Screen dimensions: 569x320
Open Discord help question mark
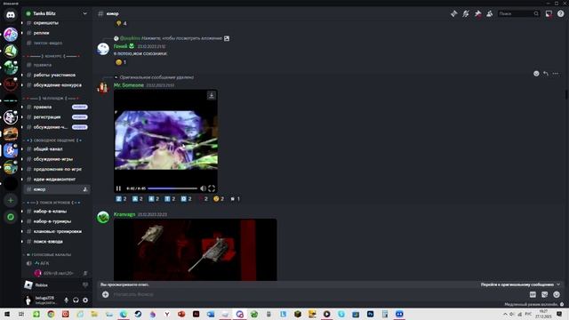point(561,14)
